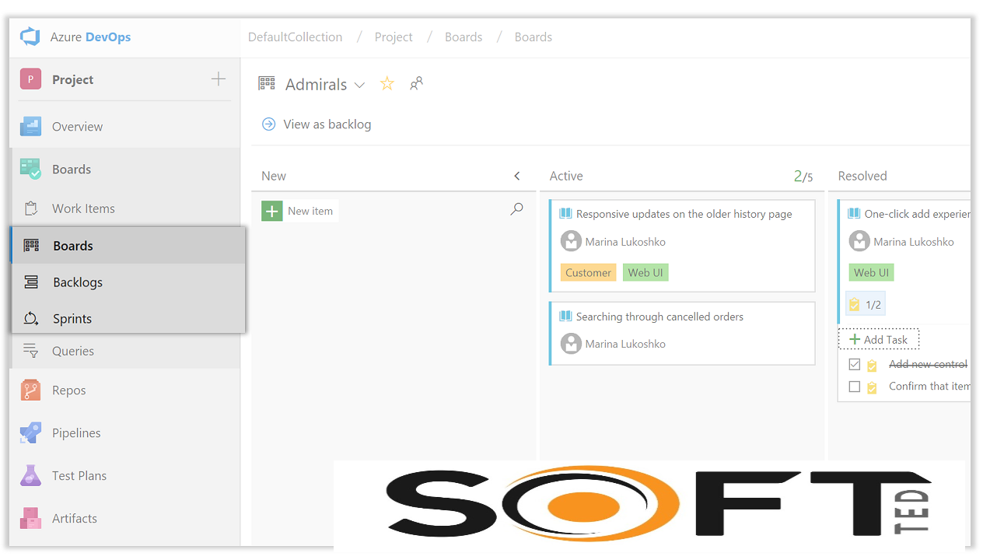Click the highlighted Boards grid icon
Viewport: 983px width, 560px height.
pos(31,246)
